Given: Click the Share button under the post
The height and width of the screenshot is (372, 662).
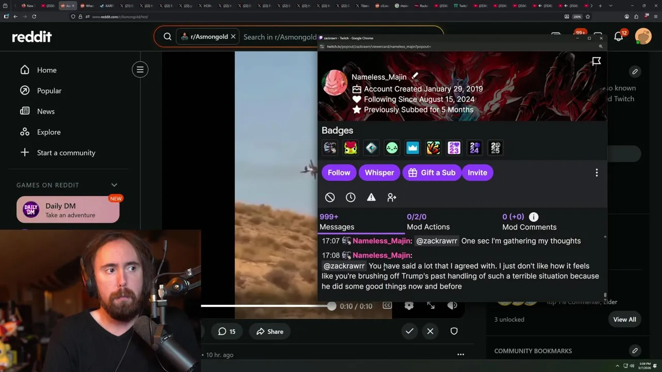Looking at the screenshot, I should click(270, 332).
